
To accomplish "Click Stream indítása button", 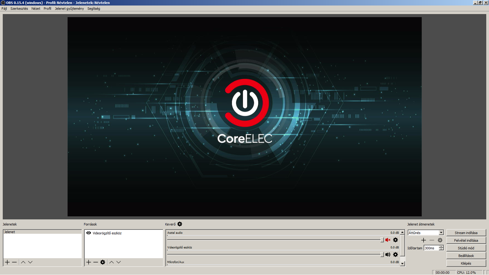I will click(x=466, y=233).
